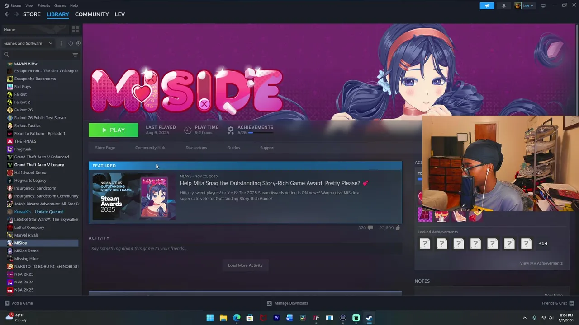Launch MiSide with the PLAY button
The width and height of the screenshot is (579, 325).
(114, 130)
